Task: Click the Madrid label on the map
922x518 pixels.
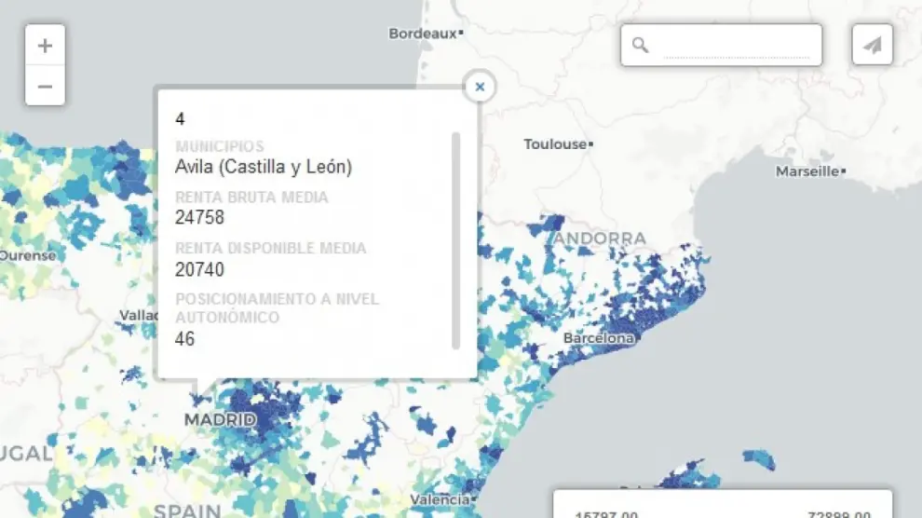Action: tap(220, 420)
